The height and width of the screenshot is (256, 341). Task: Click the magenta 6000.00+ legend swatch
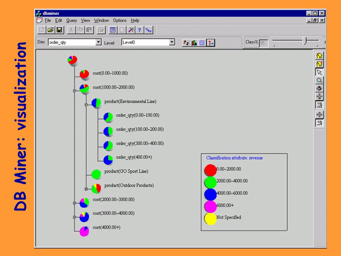point(210,207)
